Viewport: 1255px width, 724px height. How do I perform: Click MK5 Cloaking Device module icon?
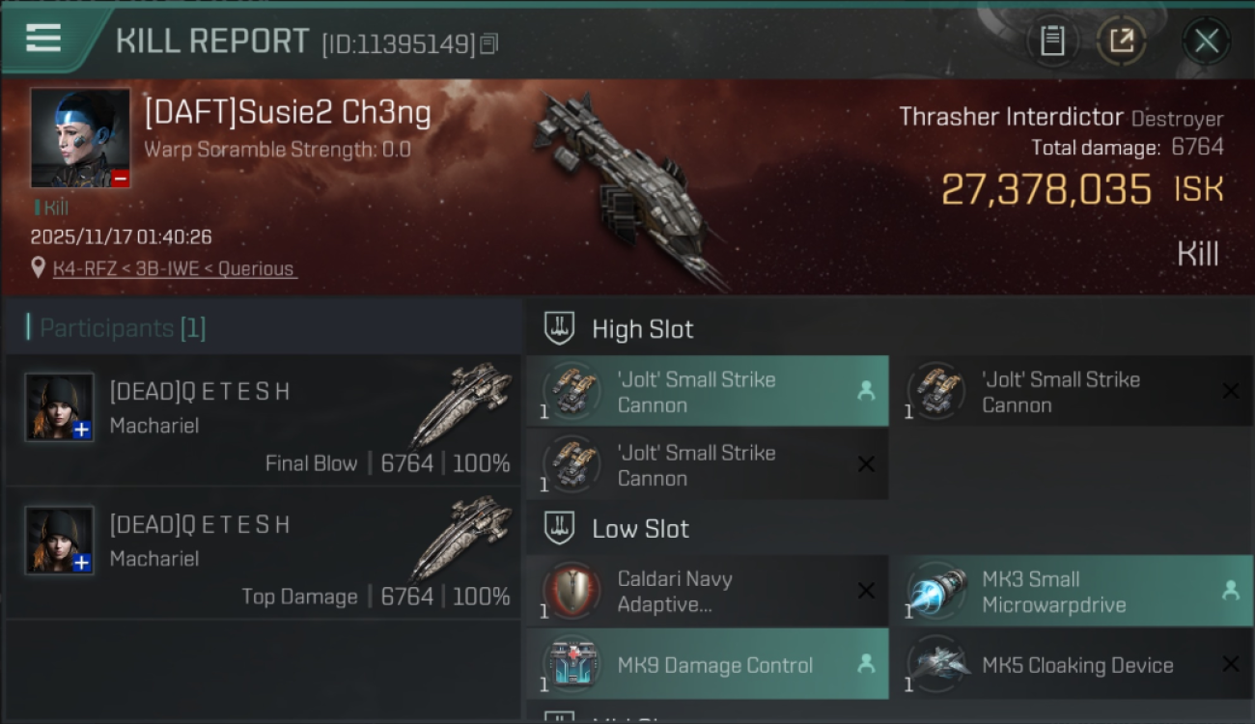coord(937,664)
